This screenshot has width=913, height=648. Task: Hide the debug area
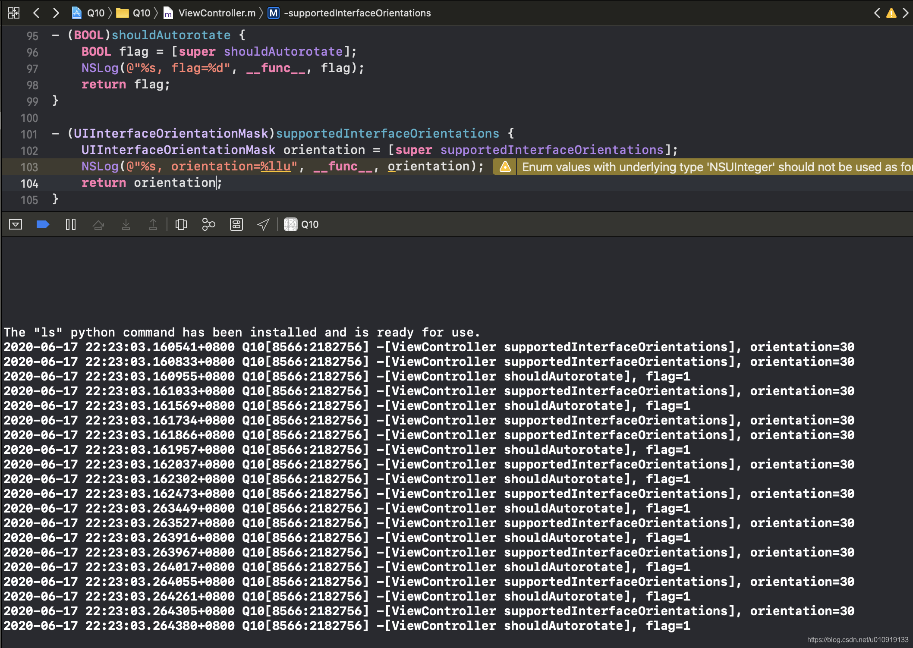pyautogui.click(x=16, y=224)
